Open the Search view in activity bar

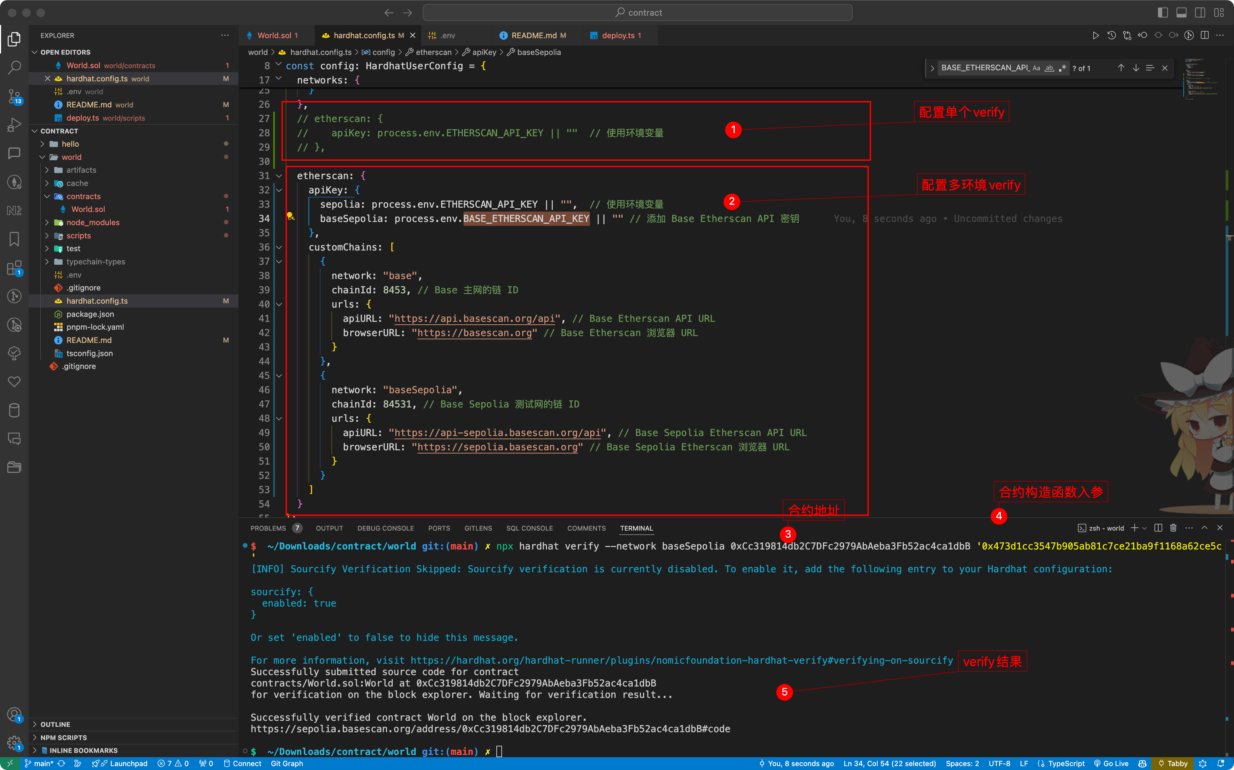click(x=14, y=67)
